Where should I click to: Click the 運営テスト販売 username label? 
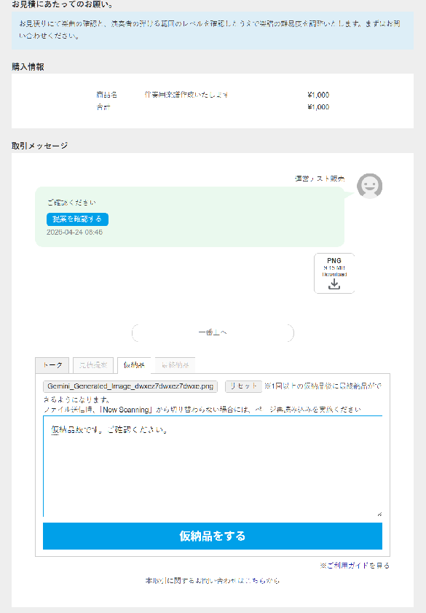[320, 179]
